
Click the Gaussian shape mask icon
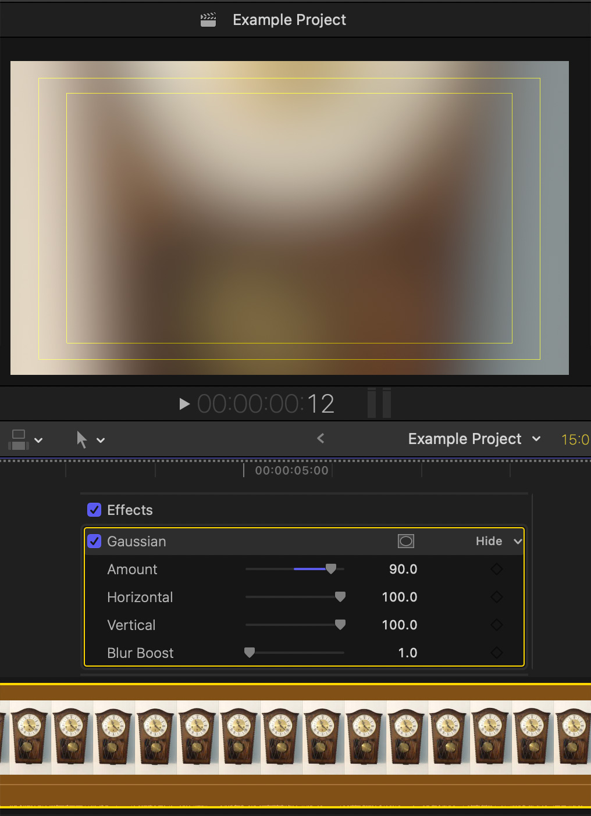[x=405, y=541]
